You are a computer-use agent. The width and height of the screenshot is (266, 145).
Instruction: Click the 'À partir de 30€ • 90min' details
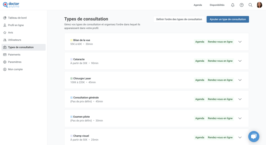[84, 63]
